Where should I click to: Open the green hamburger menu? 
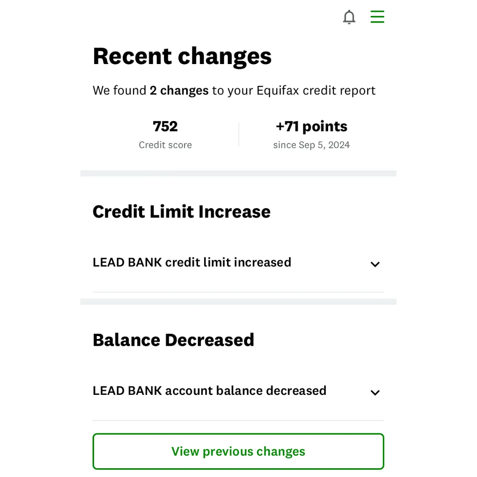tap(377, 16)
